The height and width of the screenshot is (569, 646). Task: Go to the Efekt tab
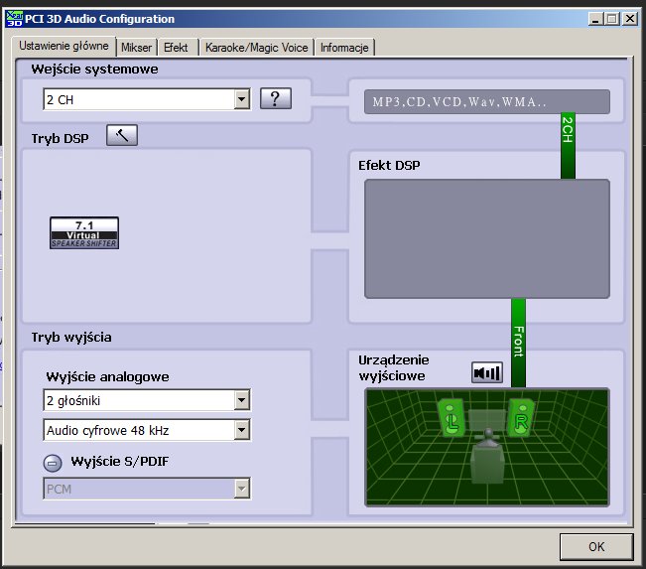(x=176, y=48)
